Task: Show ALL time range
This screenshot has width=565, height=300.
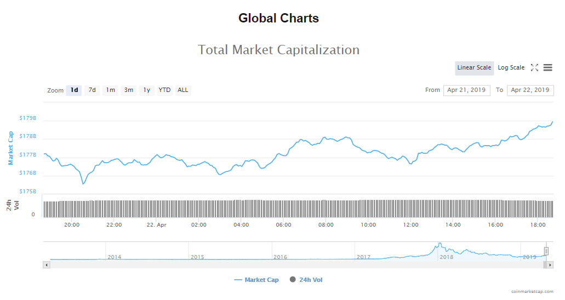Action: (183, 90)
